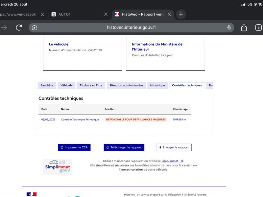Open a new browser tab with plus
263x197 pixels.
click(x=181, y=14)
